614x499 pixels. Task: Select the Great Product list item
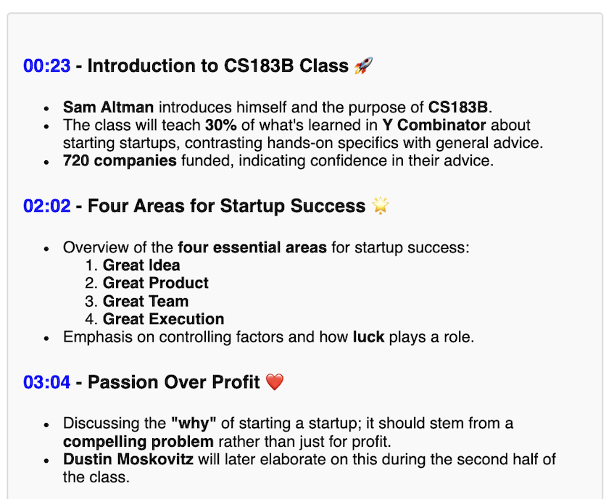pos(156,283)
